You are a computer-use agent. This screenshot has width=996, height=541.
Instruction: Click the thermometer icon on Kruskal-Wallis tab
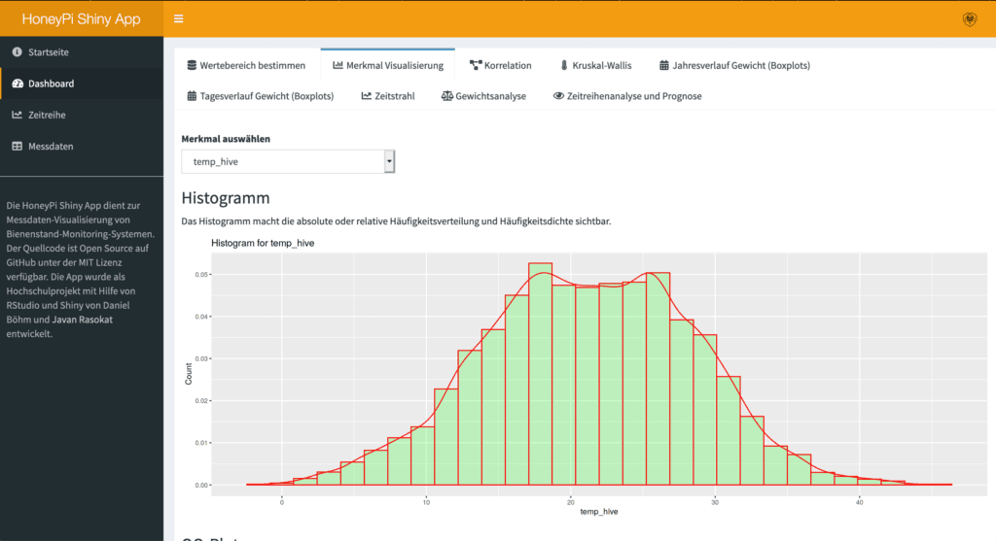point(564,65)
